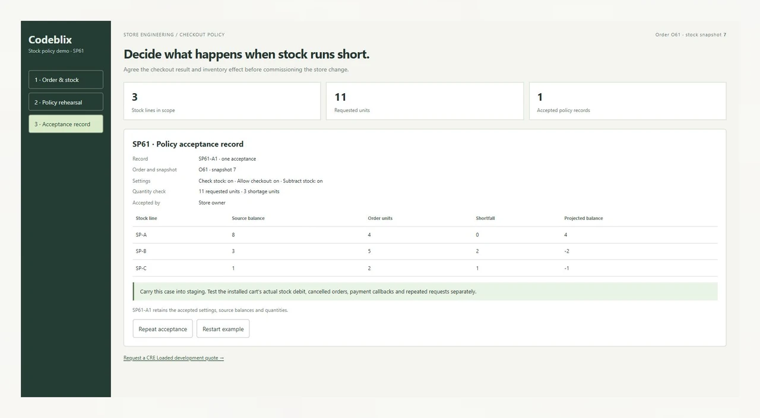Select the Acceptance record step
Image resolution: width=760 pixels, height=418 pixels.
(66, 124)
